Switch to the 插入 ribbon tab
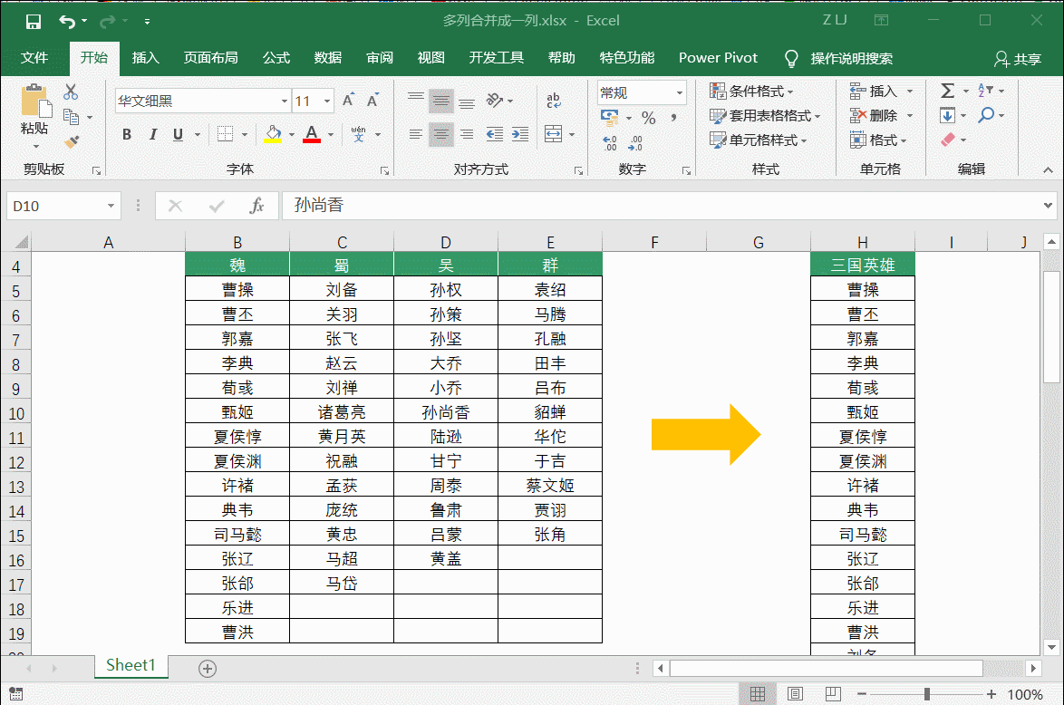 point(145,58)
